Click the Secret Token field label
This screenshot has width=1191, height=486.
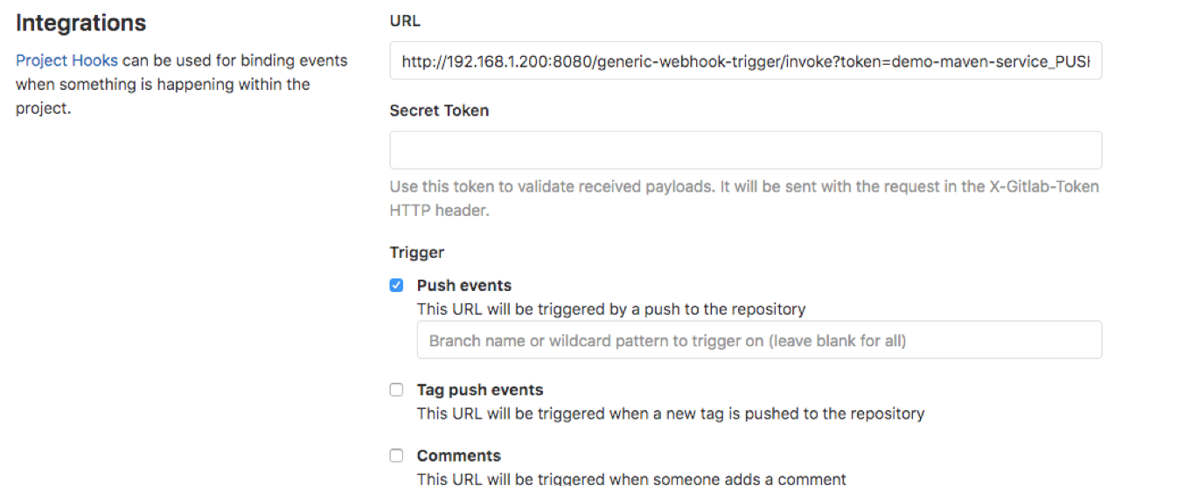coord(439,111)
